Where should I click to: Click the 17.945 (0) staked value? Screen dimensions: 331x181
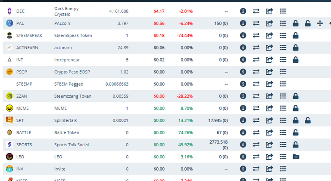coord(218,120)
